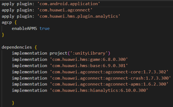Place cursor on the agcp keyword
The height and width of the screenshot is (107, 173).
[7, 23]
